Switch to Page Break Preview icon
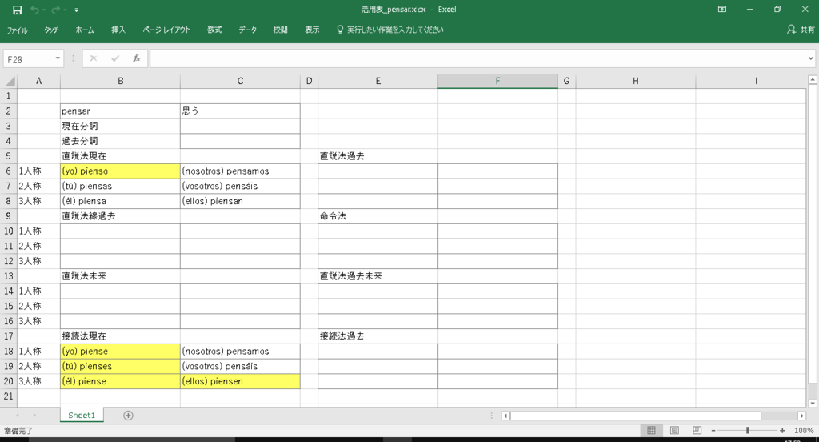819x442 pixels. (x=697, y=431)
